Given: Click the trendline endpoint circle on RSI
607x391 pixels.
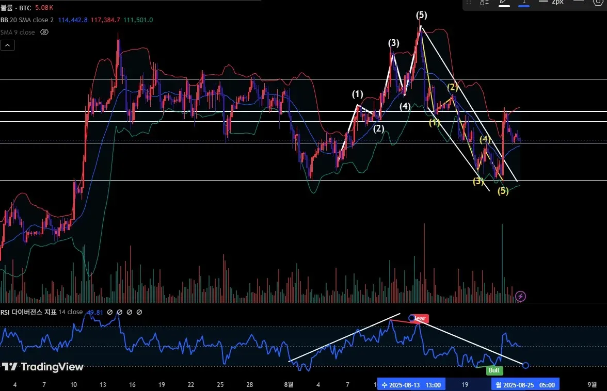Looking at the screenshot, I should pos(525,365).
